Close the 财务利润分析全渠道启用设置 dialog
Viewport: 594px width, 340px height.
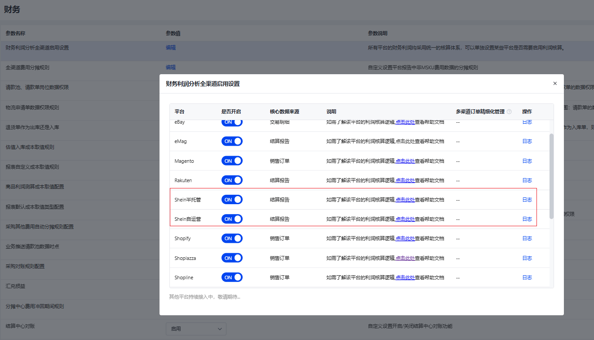pyautogui.click(x=555, y=84)
